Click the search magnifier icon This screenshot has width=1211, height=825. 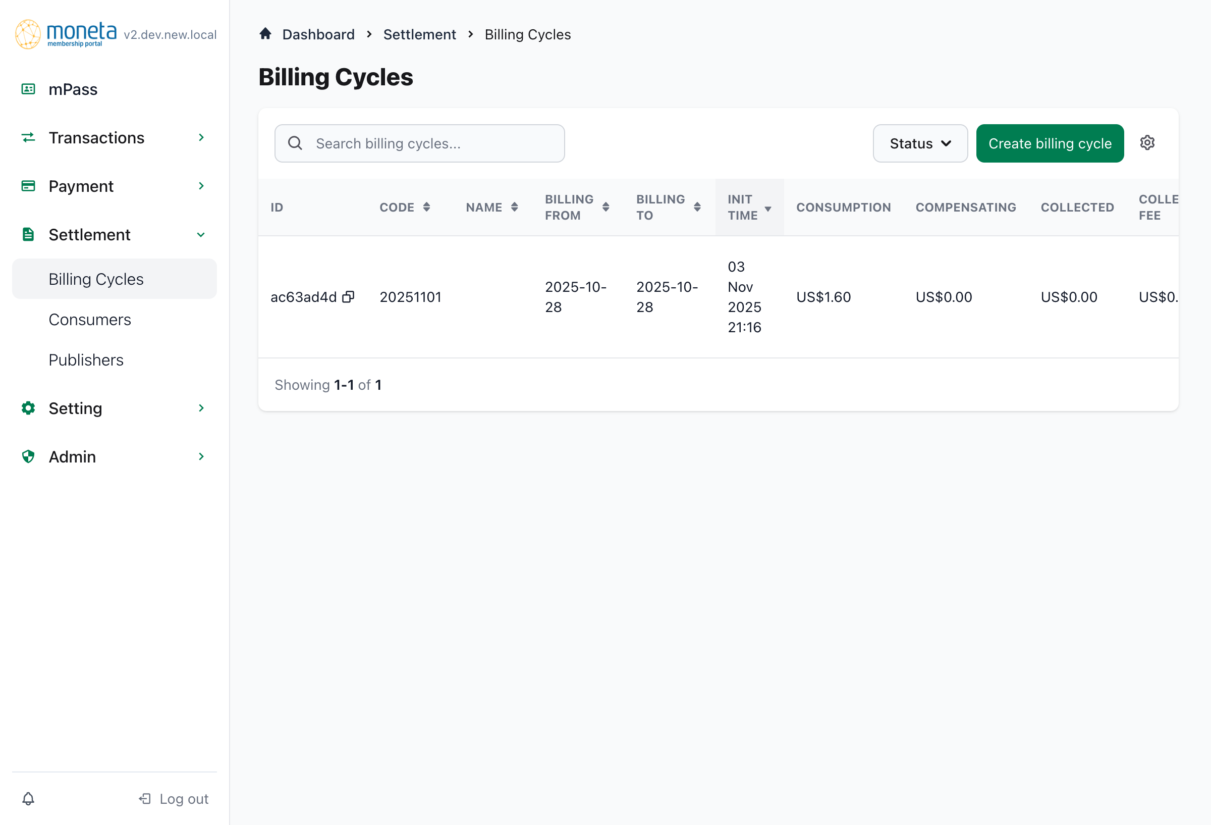[295, 143]
